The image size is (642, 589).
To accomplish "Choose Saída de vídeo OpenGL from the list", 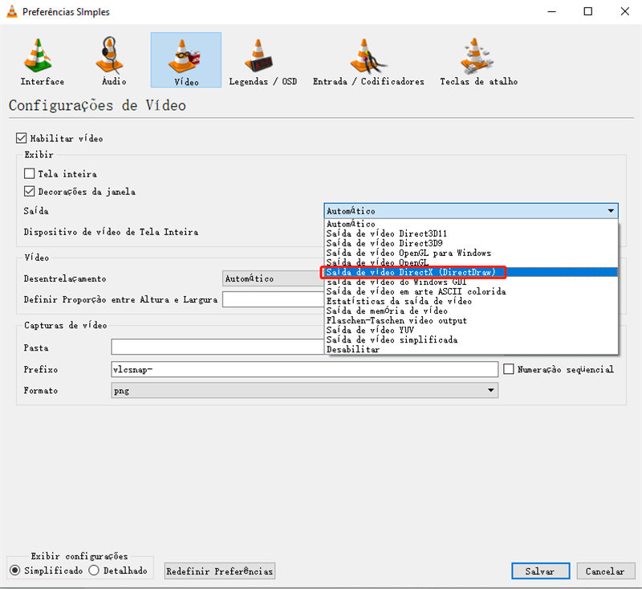I will tap(377, 262).
